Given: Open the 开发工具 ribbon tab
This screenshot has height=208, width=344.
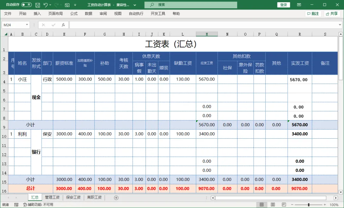Looking at the screenshot, I should pos(158,14).
